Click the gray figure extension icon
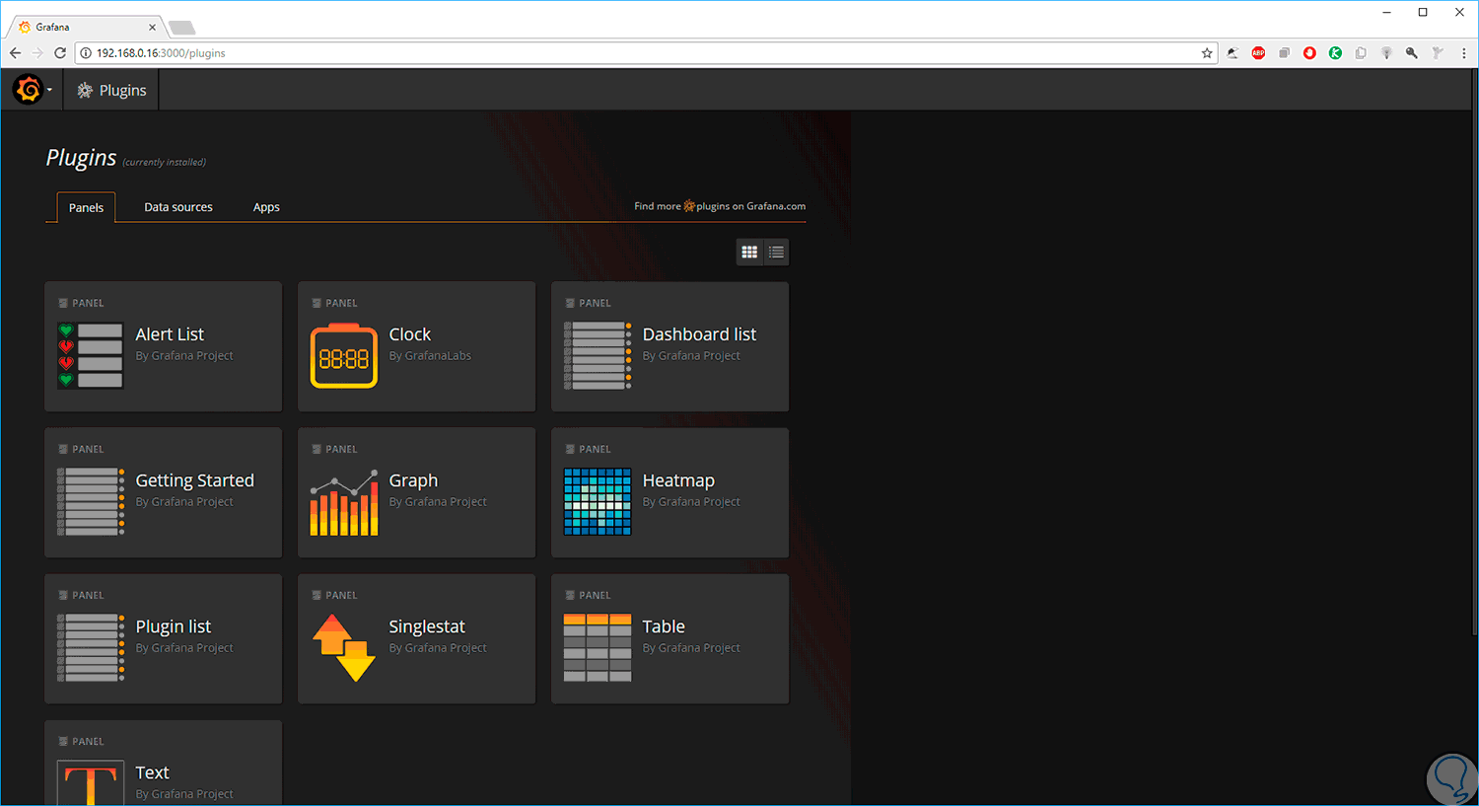Viewport: 1479px width, 806px height. tap(1438, 53)
